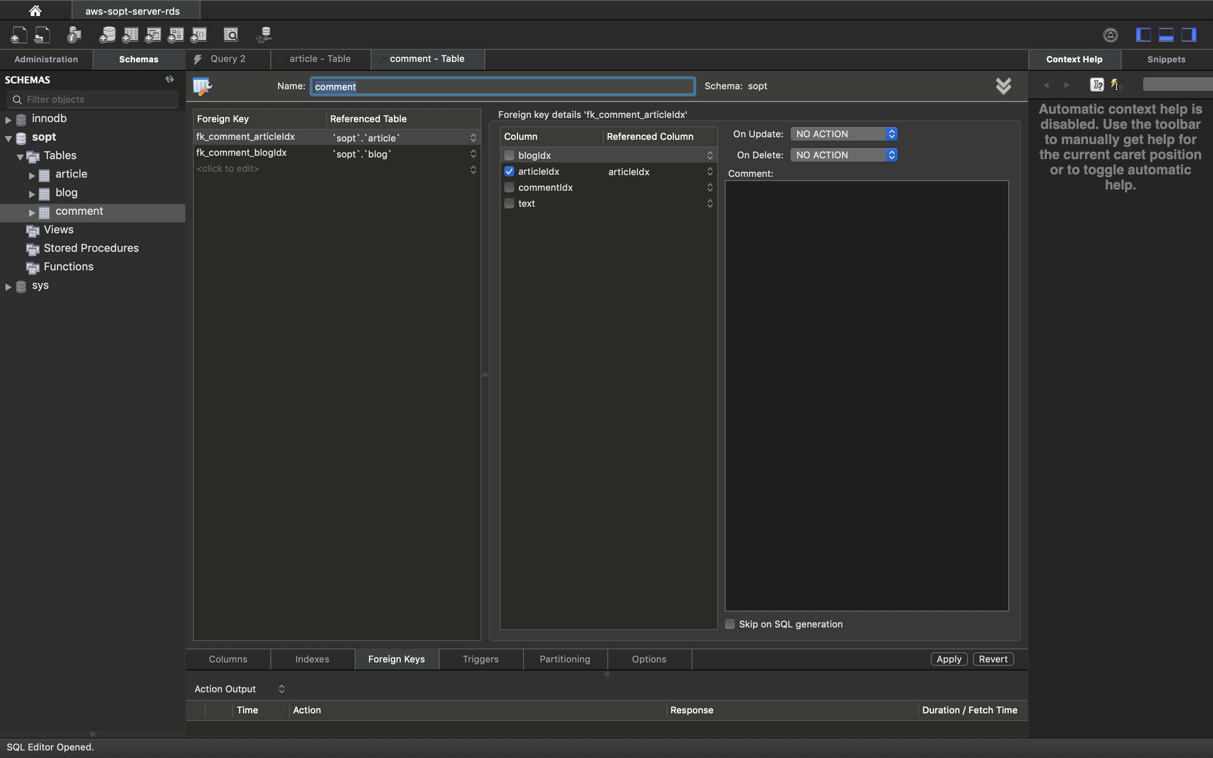Create a new SQL tab icon
The image size is (1213, 758).
click(x=19, y=35)
